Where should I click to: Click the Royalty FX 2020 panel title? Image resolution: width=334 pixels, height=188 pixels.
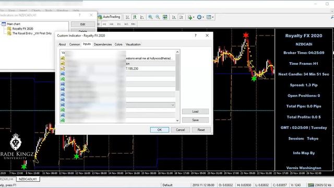tap(304, 36)
